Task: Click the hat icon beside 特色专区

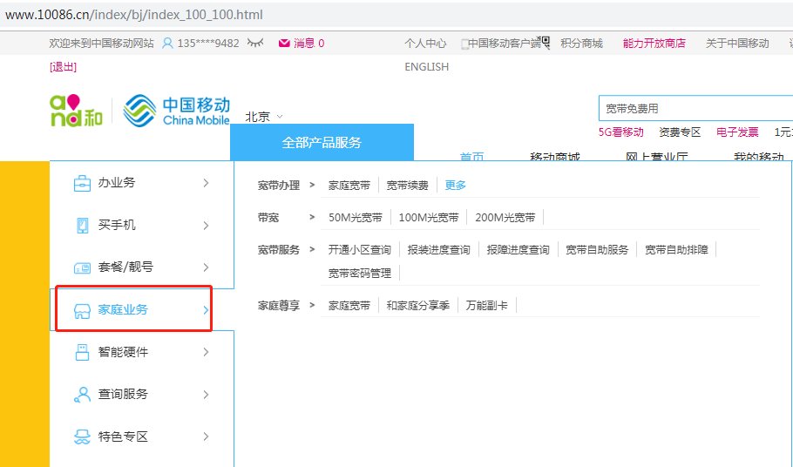Action: (82, 437)
